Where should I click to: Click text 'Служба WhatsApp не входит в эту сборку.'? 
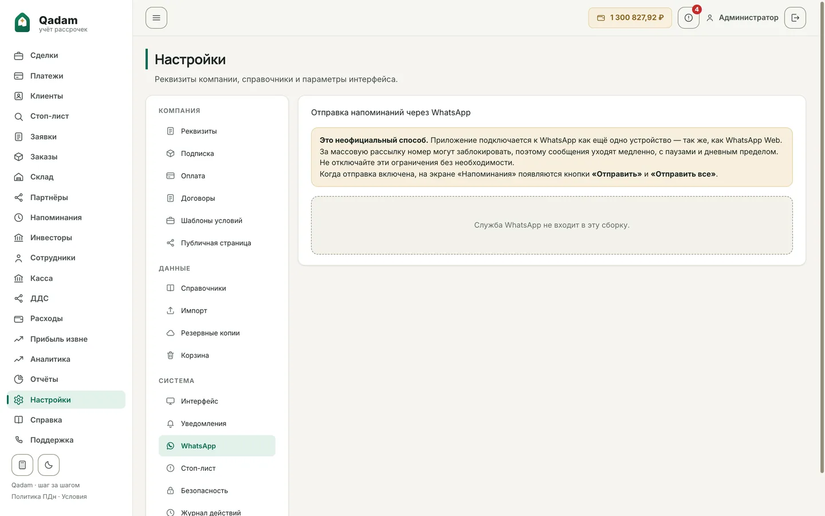[552, 225]
